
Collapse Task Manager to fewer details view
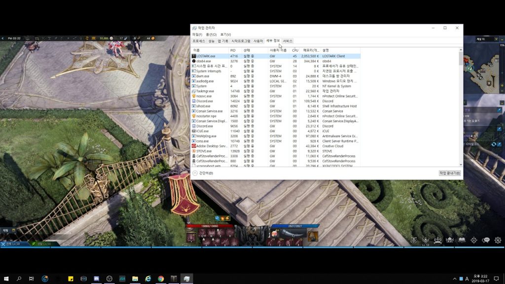pos(203,173)
